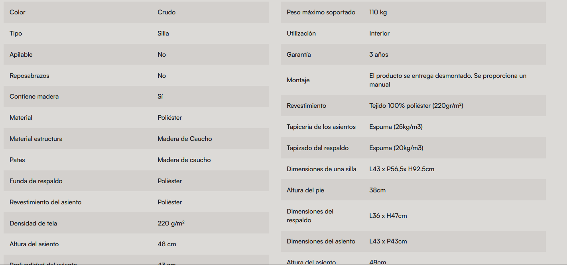
Task: Click the 'Color' label in the table
Action: (18, 12)
